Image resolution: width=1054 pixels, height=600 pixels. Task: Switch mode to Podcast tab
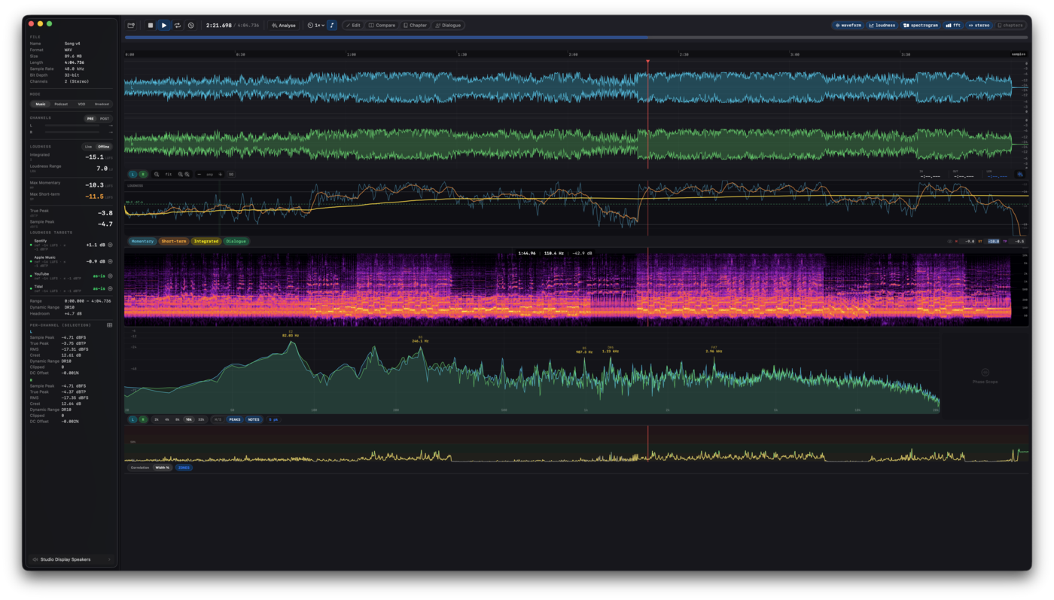61,104
